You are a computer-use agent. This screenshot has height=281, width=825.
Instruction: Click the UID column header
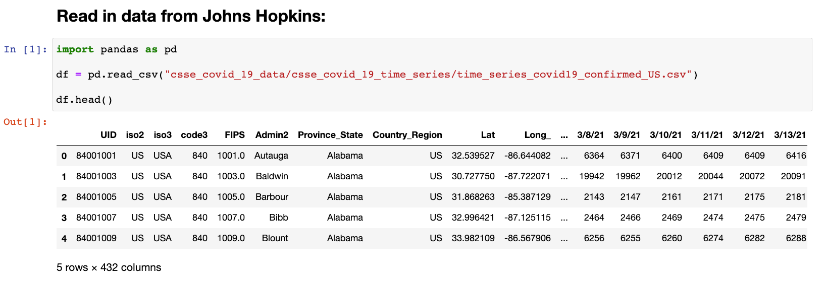click(108, 135)
